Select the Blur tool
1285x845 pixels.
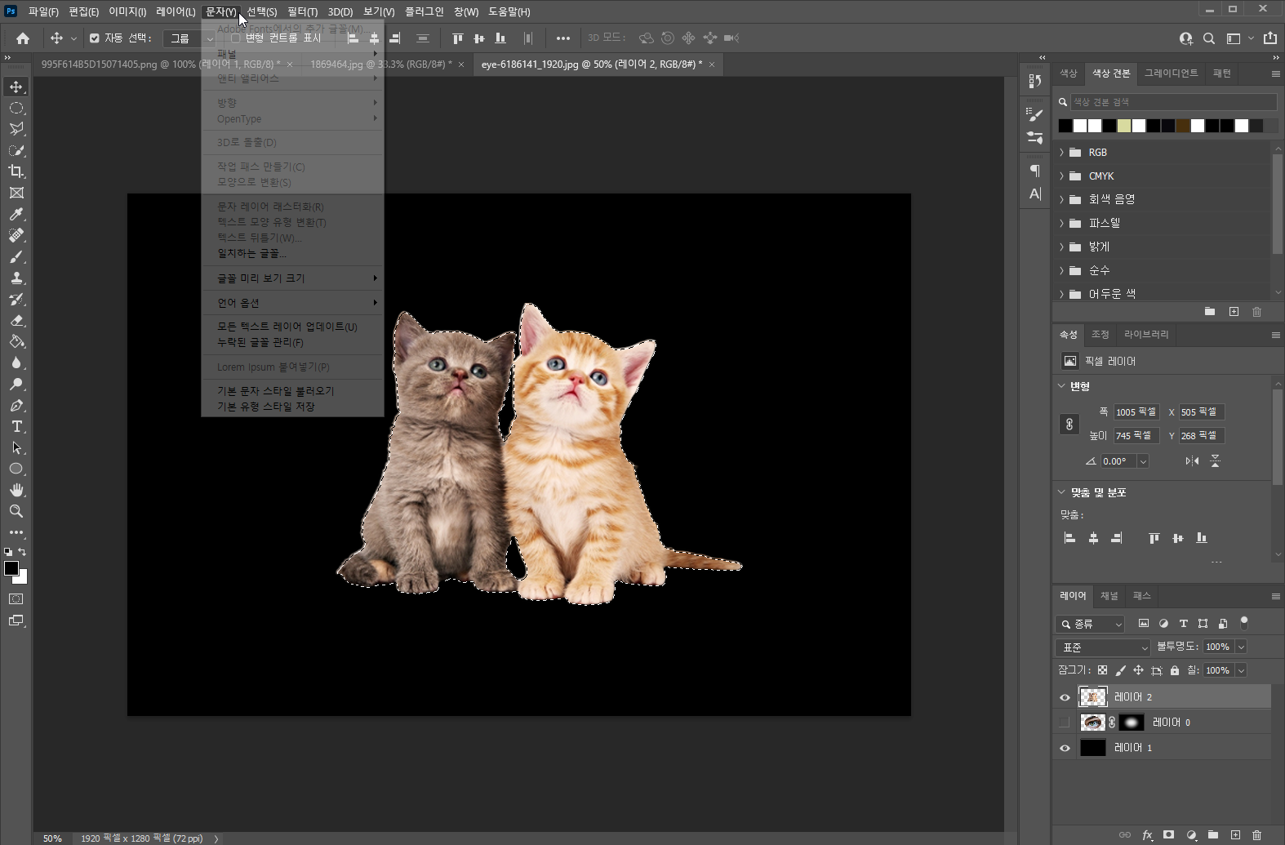click(16, 362)
